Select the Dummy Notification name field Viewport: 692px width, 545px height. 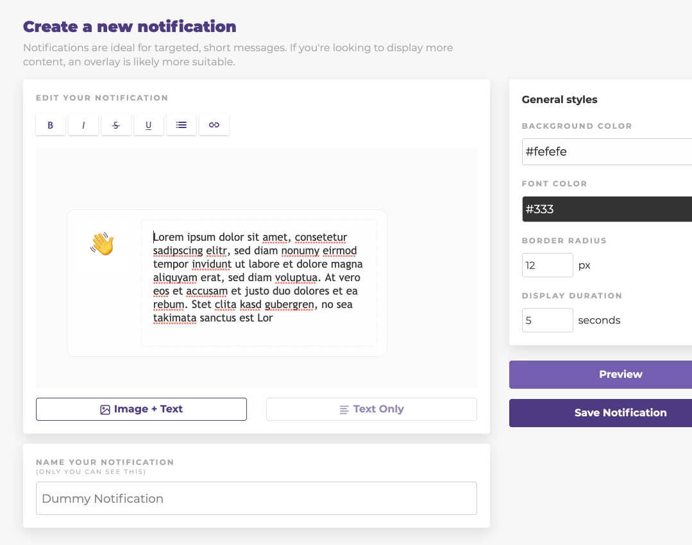click(256, 498)
